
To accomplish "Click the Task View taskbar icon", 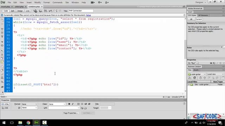I will (12, 122).
